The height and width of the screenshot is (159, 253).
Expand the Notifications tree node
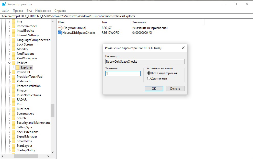[x=9, y=54]
